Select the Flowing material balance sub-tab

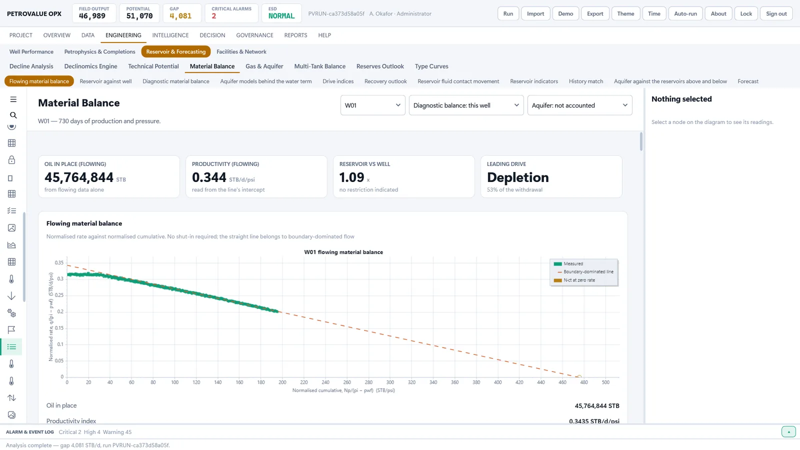coord(39,81)
